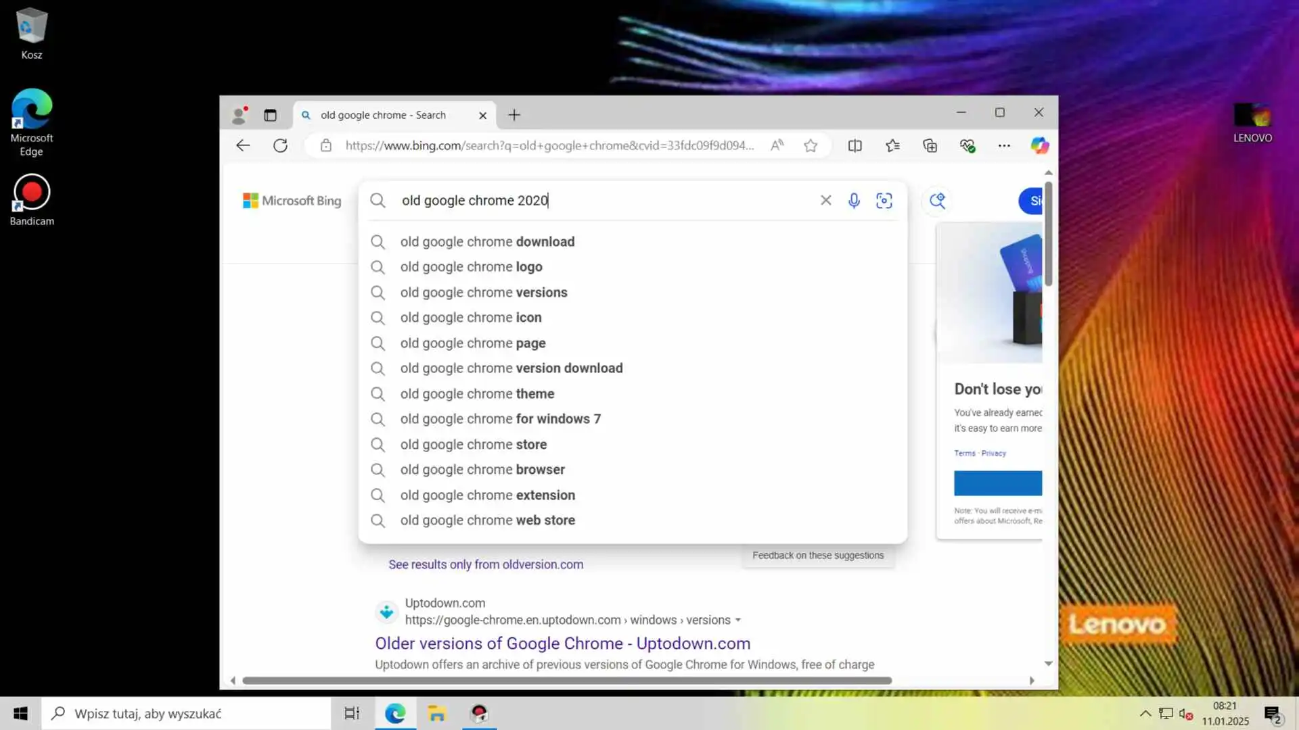
Task: Click Windows taskbar search box
Action: click(x=186, y=714)
